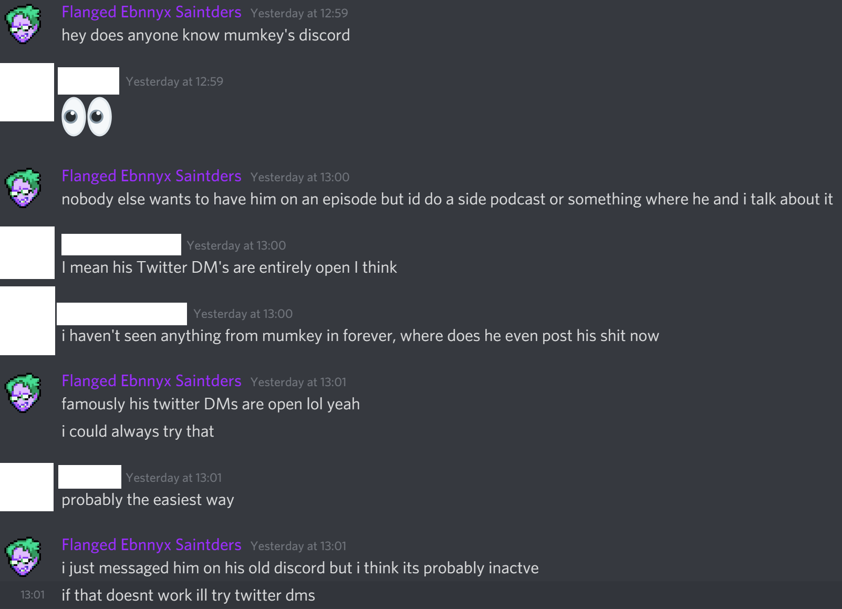The height and width of the screenshot is (609, 842).
Task: Open redacted avatar beside haven't seen anything from mumkey
Action: pos(27,321)
